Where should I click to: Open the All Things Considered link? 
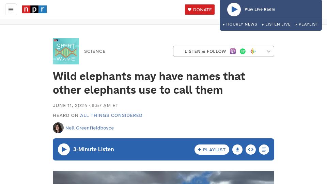(x=111, y=116)
